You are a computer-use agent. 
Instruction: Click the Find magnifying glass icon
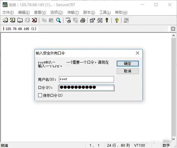coord(58,20)
